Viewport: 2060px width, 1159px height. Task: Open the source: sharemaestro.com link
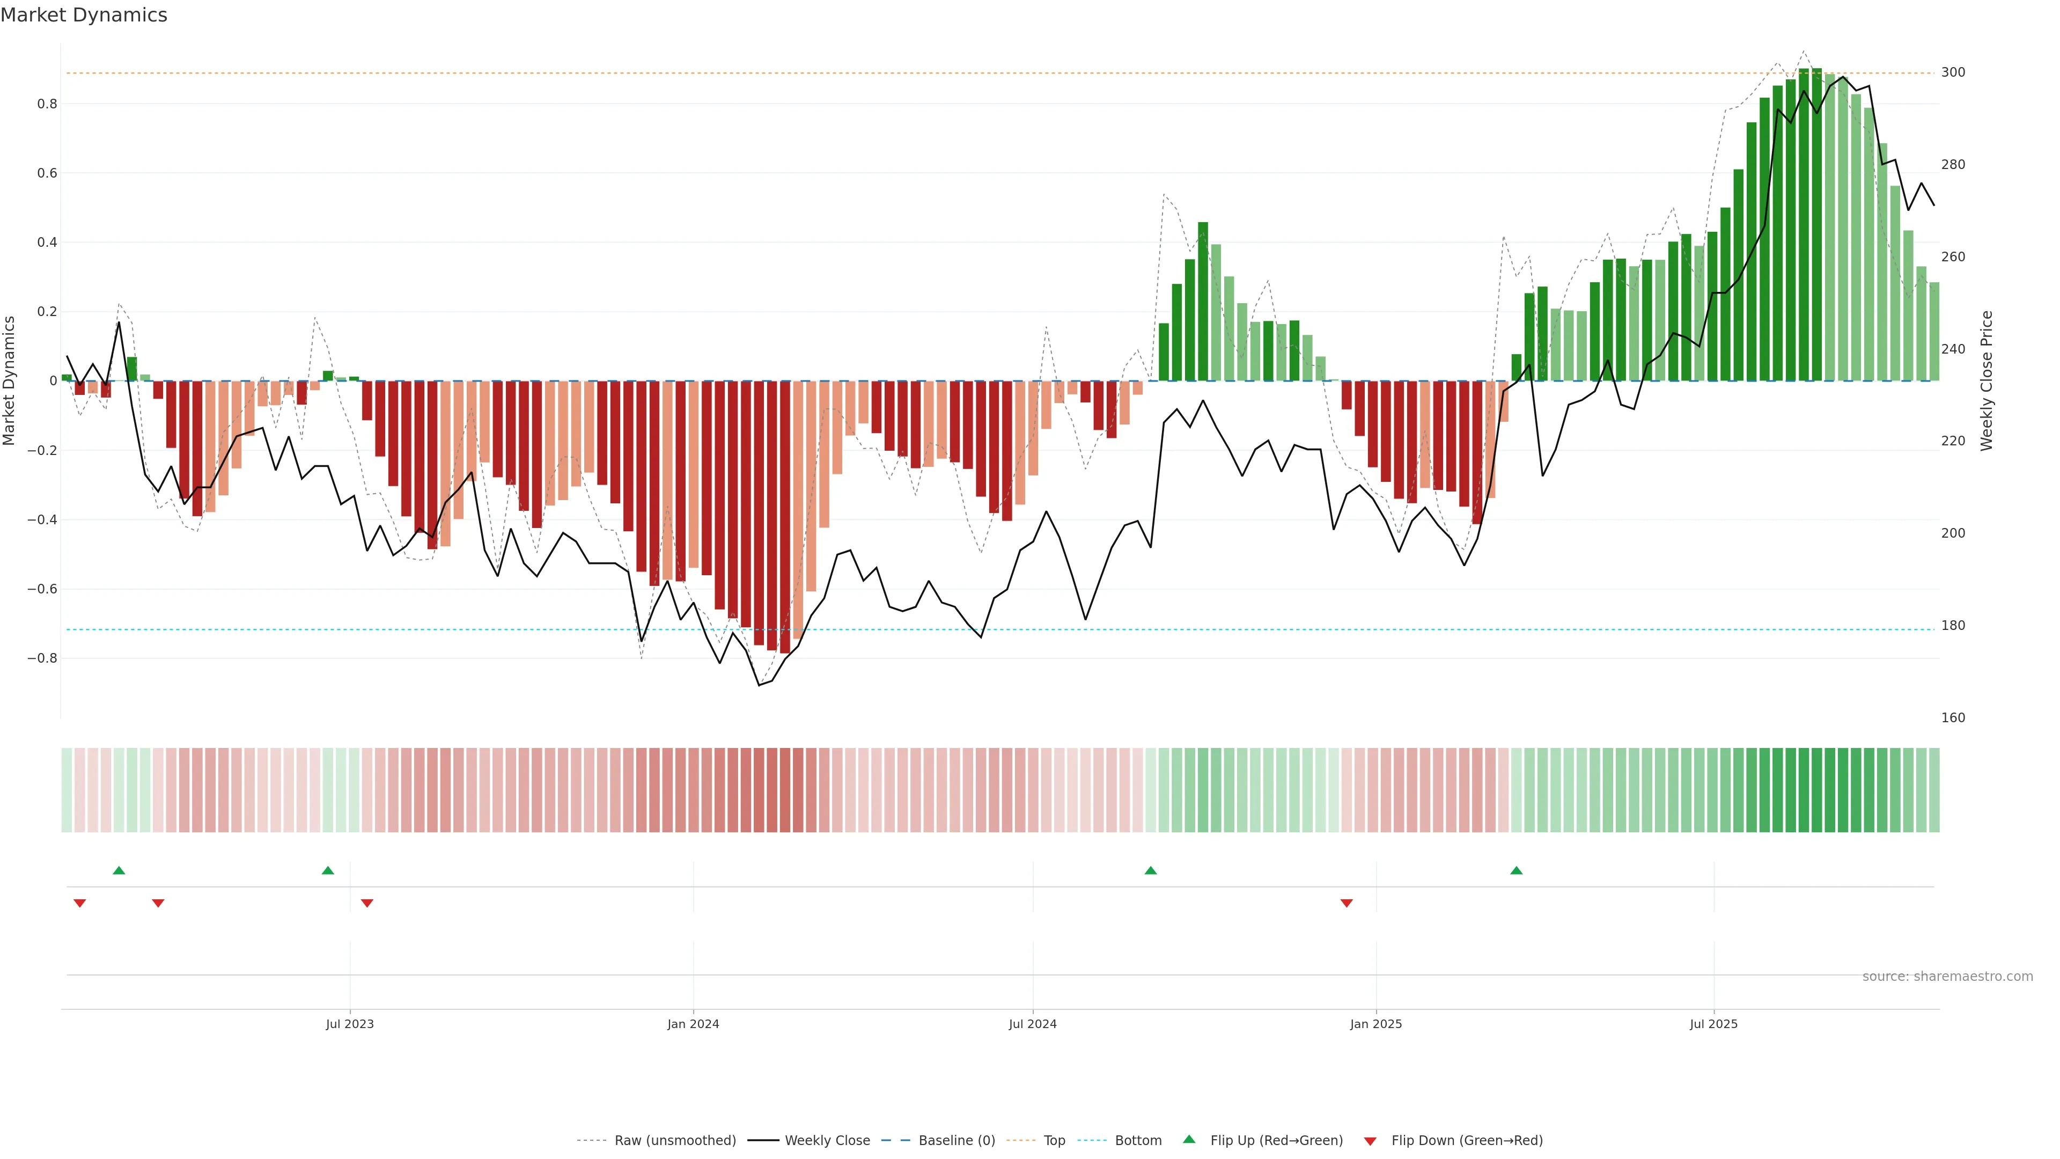(1947, 977)
